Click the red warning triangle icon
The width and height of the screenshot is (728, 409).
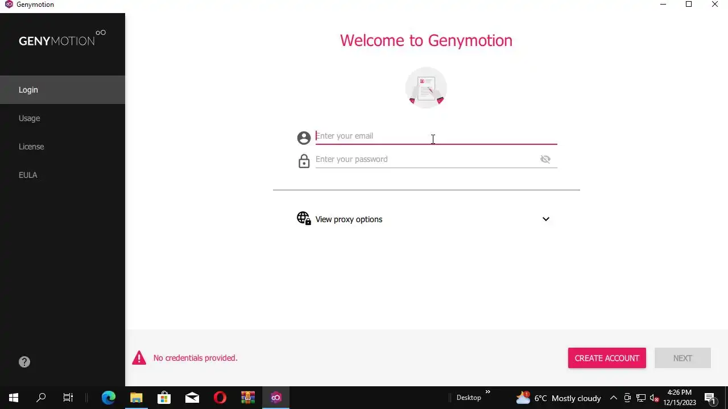pyautogui.click(x=139, y=358)
